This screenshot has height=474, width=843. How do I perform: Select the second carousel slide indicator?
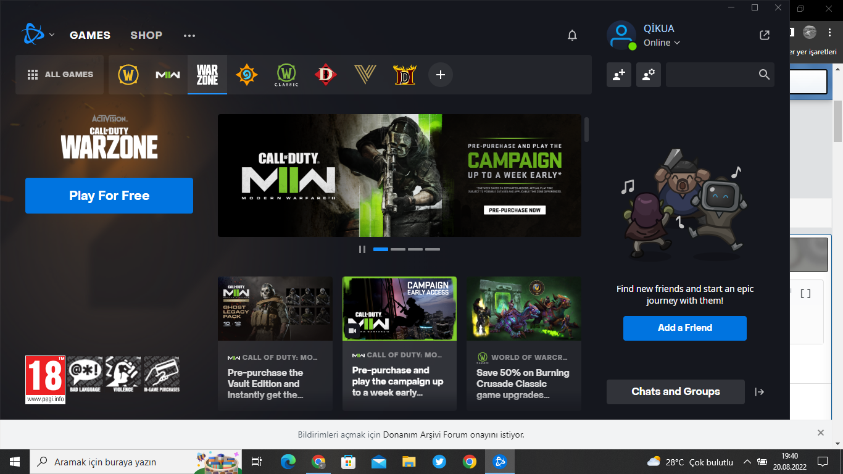(x=398, y=249)
